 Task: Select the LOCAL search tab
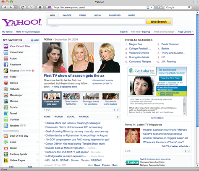97,16
